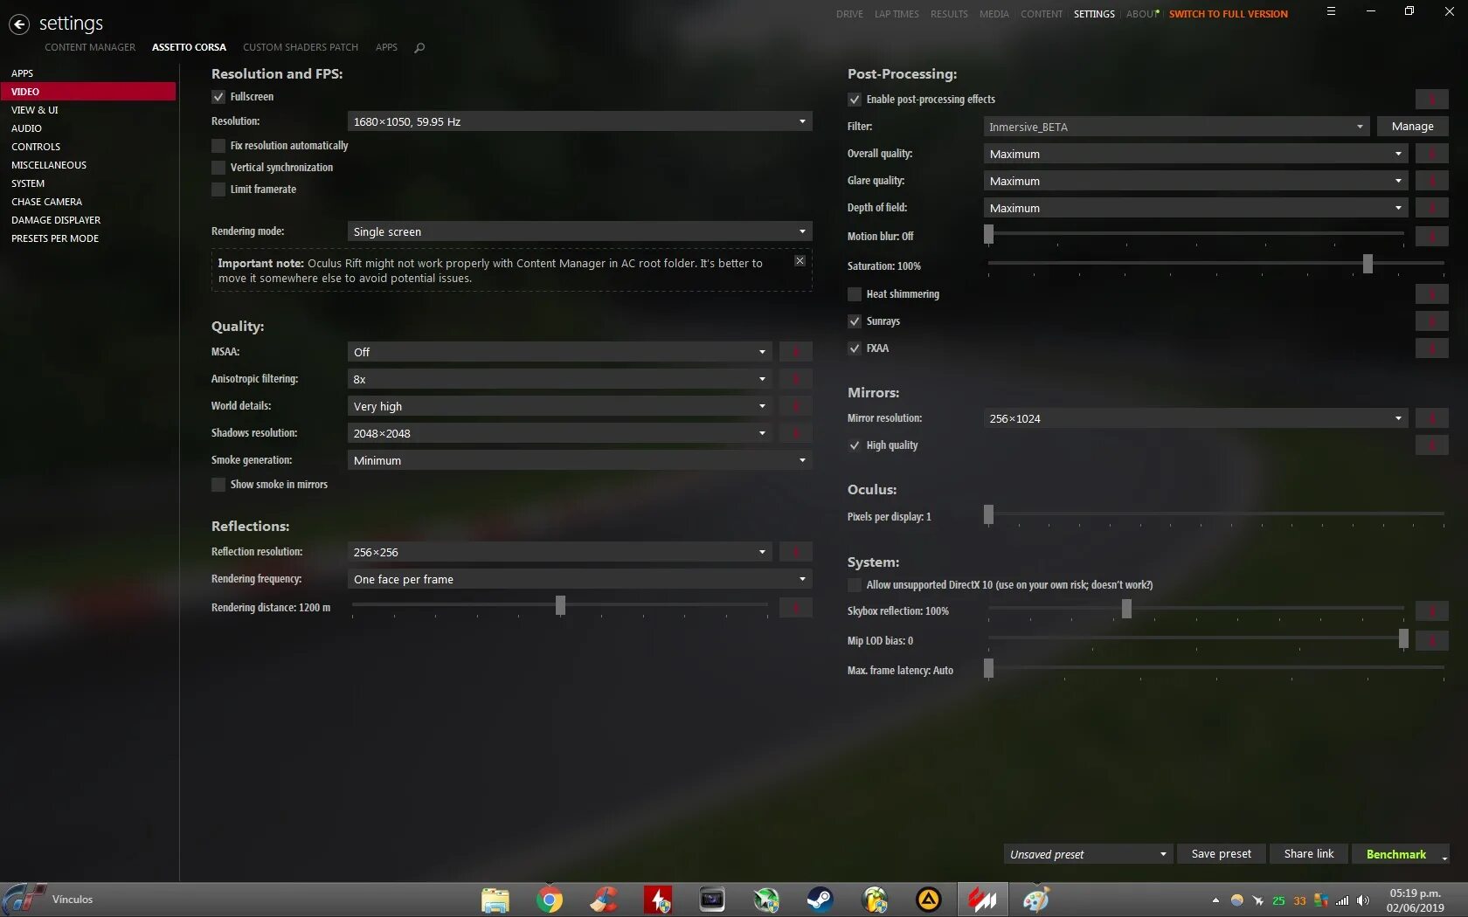The width and height of the screenshot is (1468, 917).
Task: Click red marker beside Enable post-processing effects
Action: click(1431, 100)
